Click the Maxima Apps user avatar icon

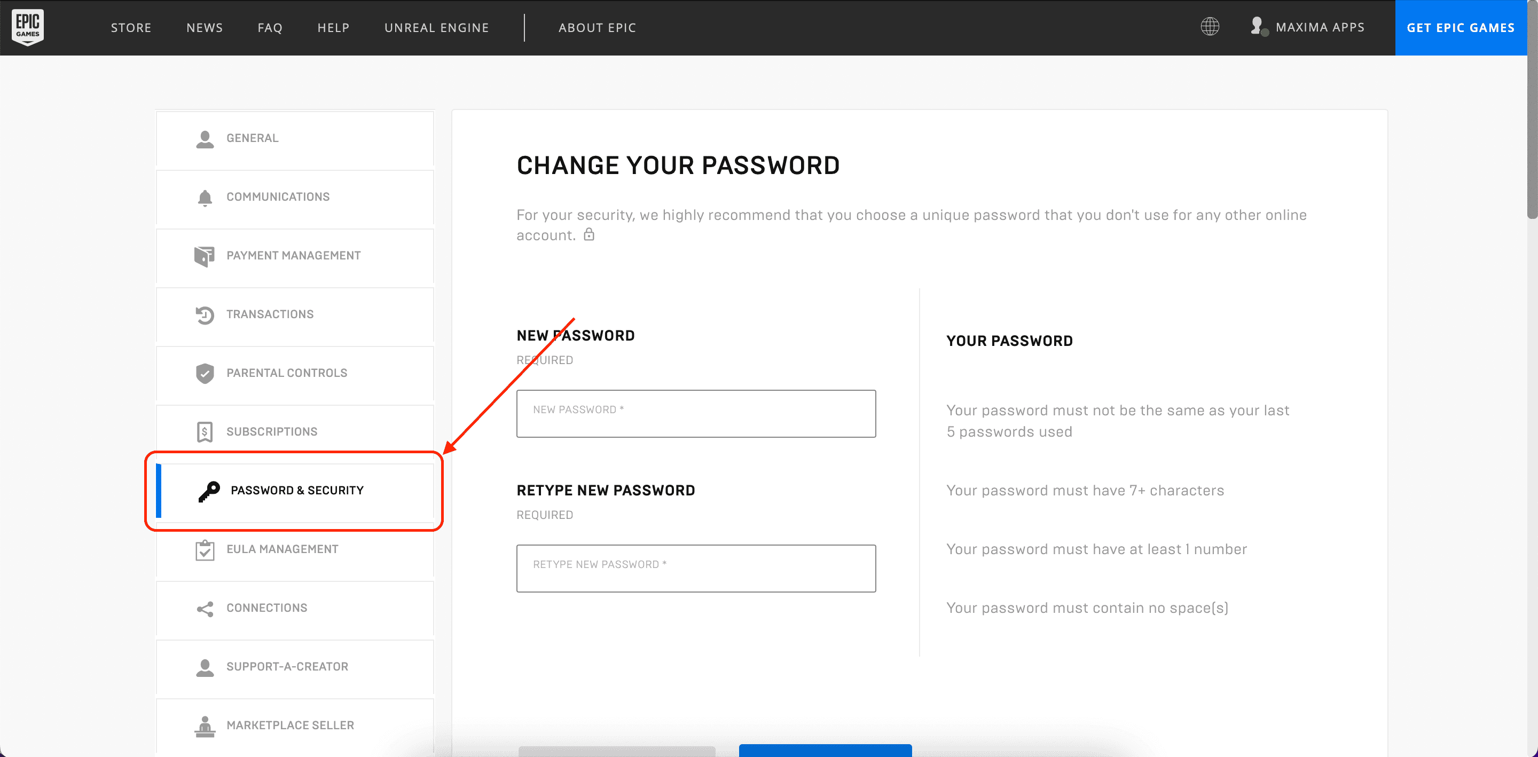coord(1258,27)
